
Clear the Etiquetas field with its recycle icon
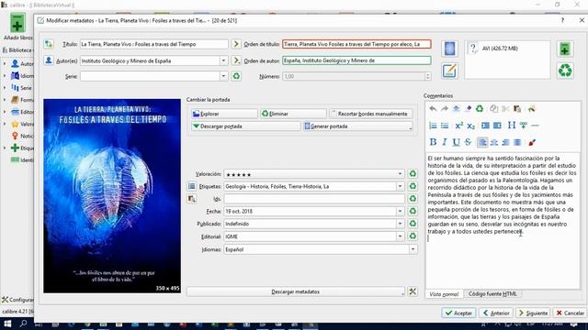coord(413,186)
